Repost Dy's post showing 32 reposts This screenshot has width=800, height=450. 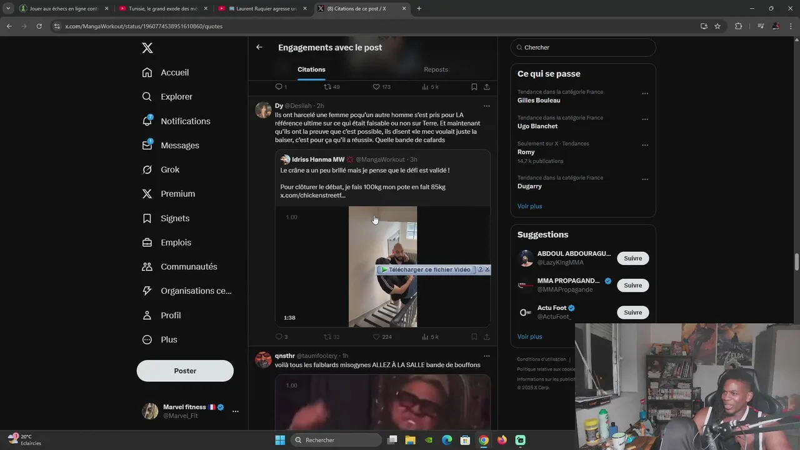click(x=331, y=337)
